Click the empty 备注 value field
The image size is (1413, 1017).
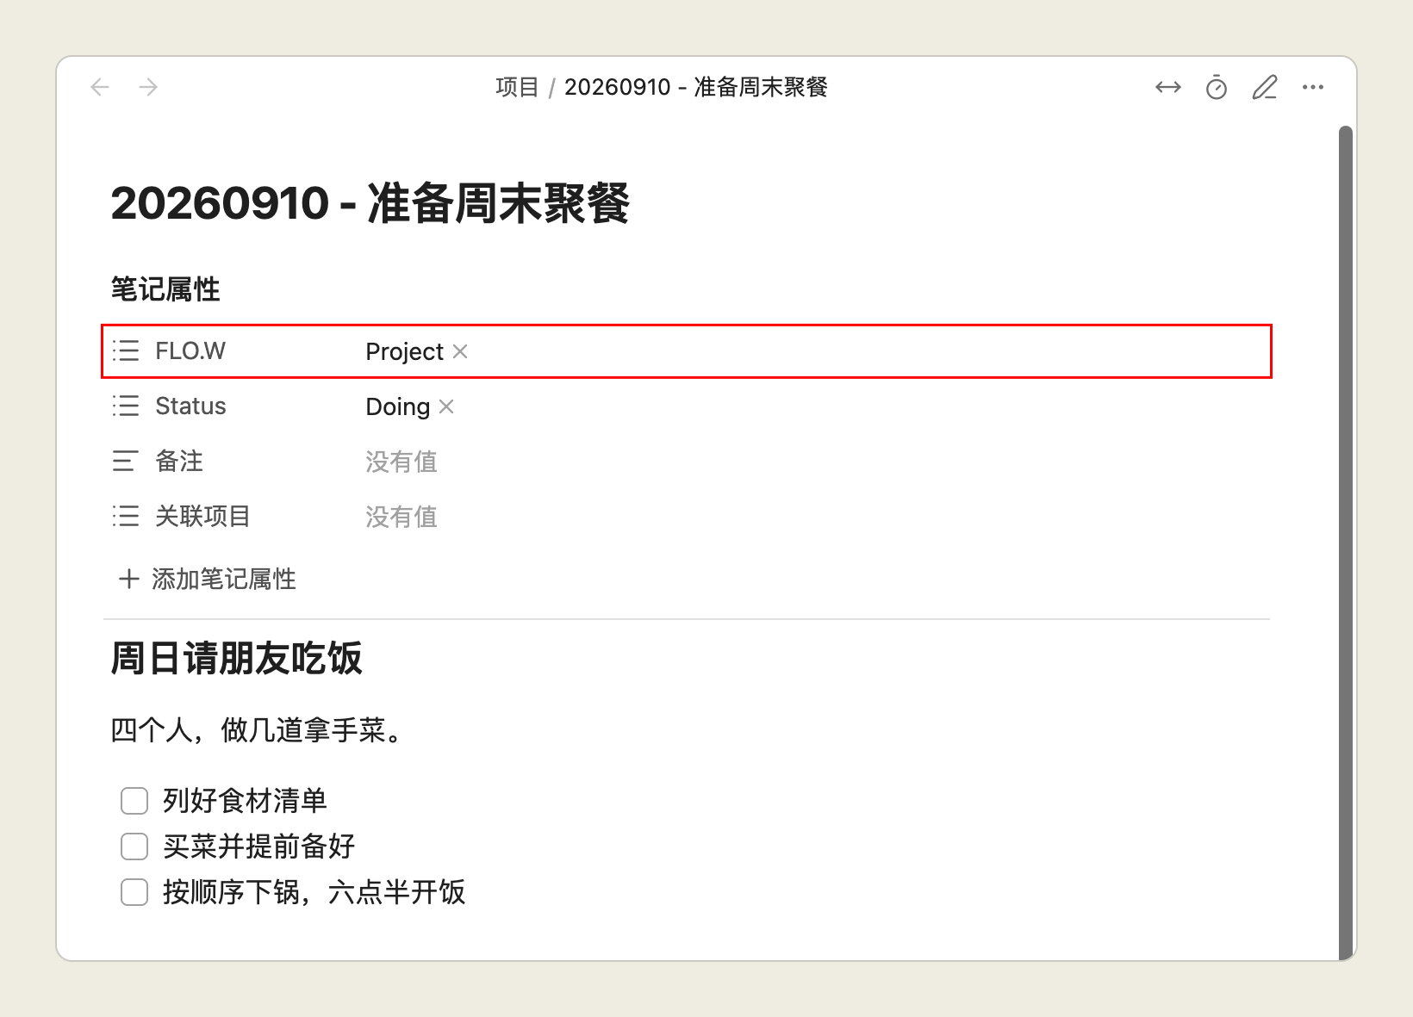[814, 462]
